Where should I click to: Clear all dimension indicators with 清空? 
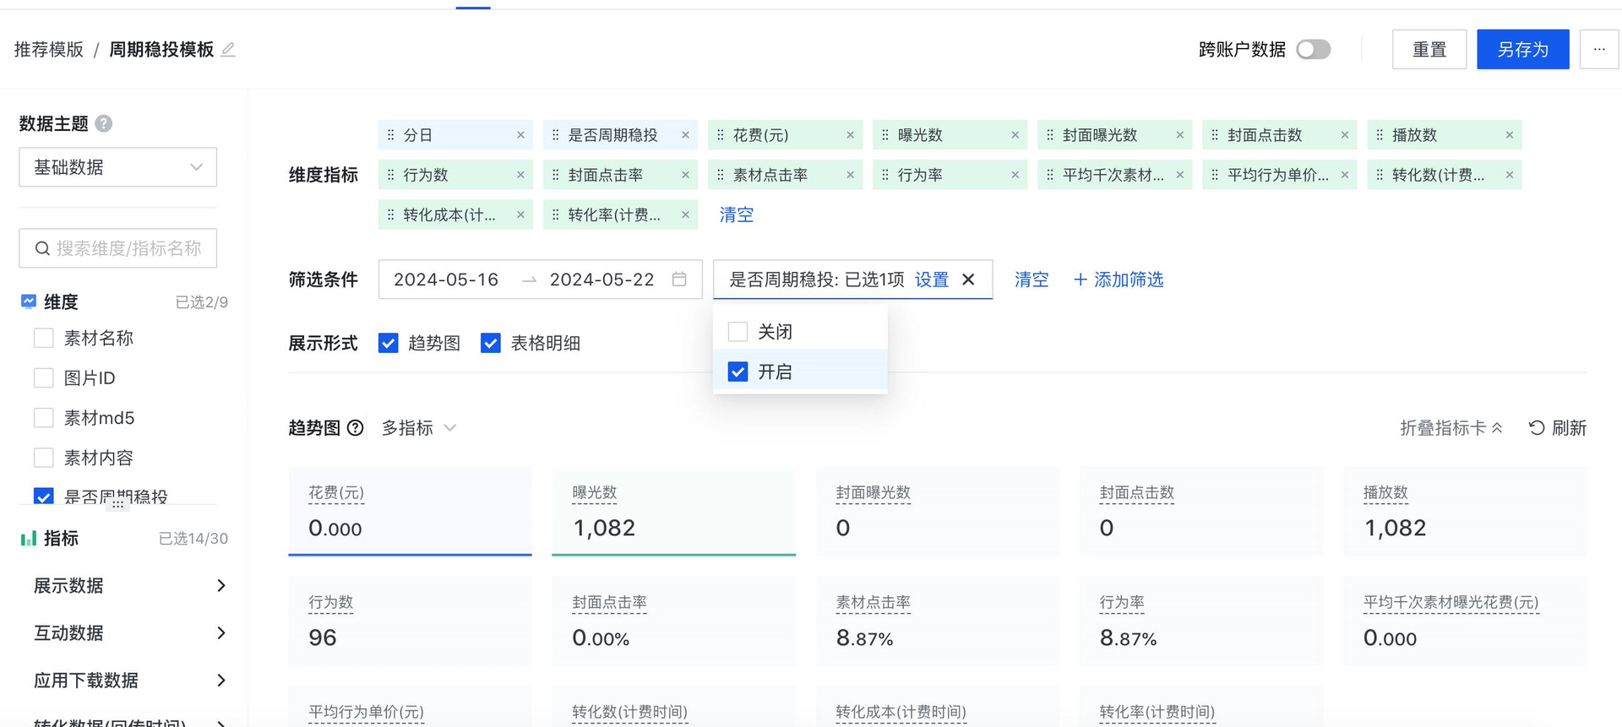point(737,215)
